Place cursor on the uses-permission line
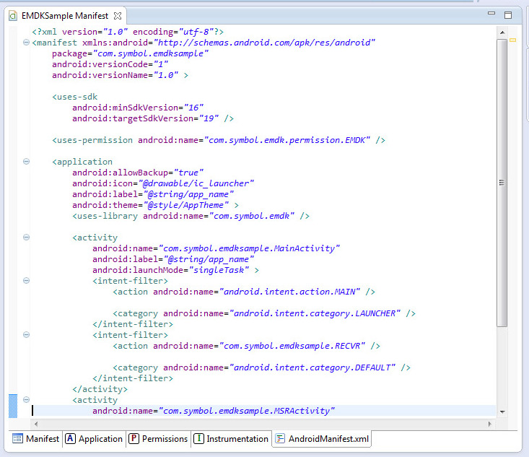The height and width of the screenshot is (457, 529). (x=217, y=140)
